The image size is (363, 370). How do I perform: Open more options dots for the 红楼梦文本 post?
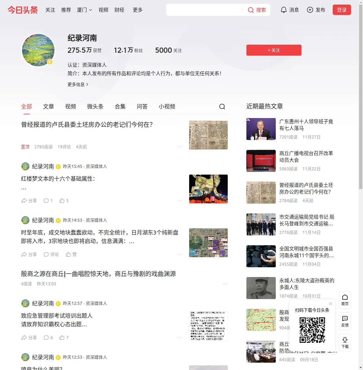(180, 201)
